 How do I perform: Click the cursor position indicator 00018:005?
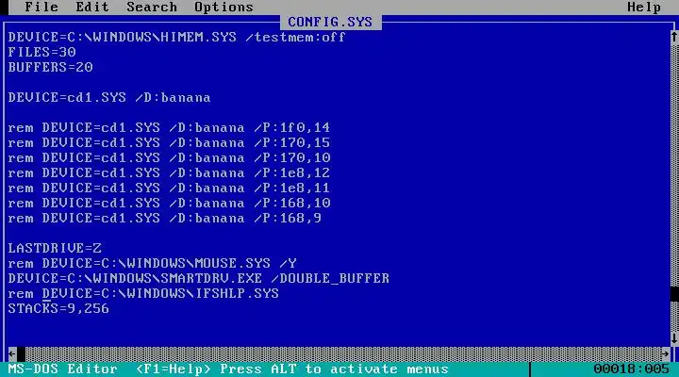[631, 369]
